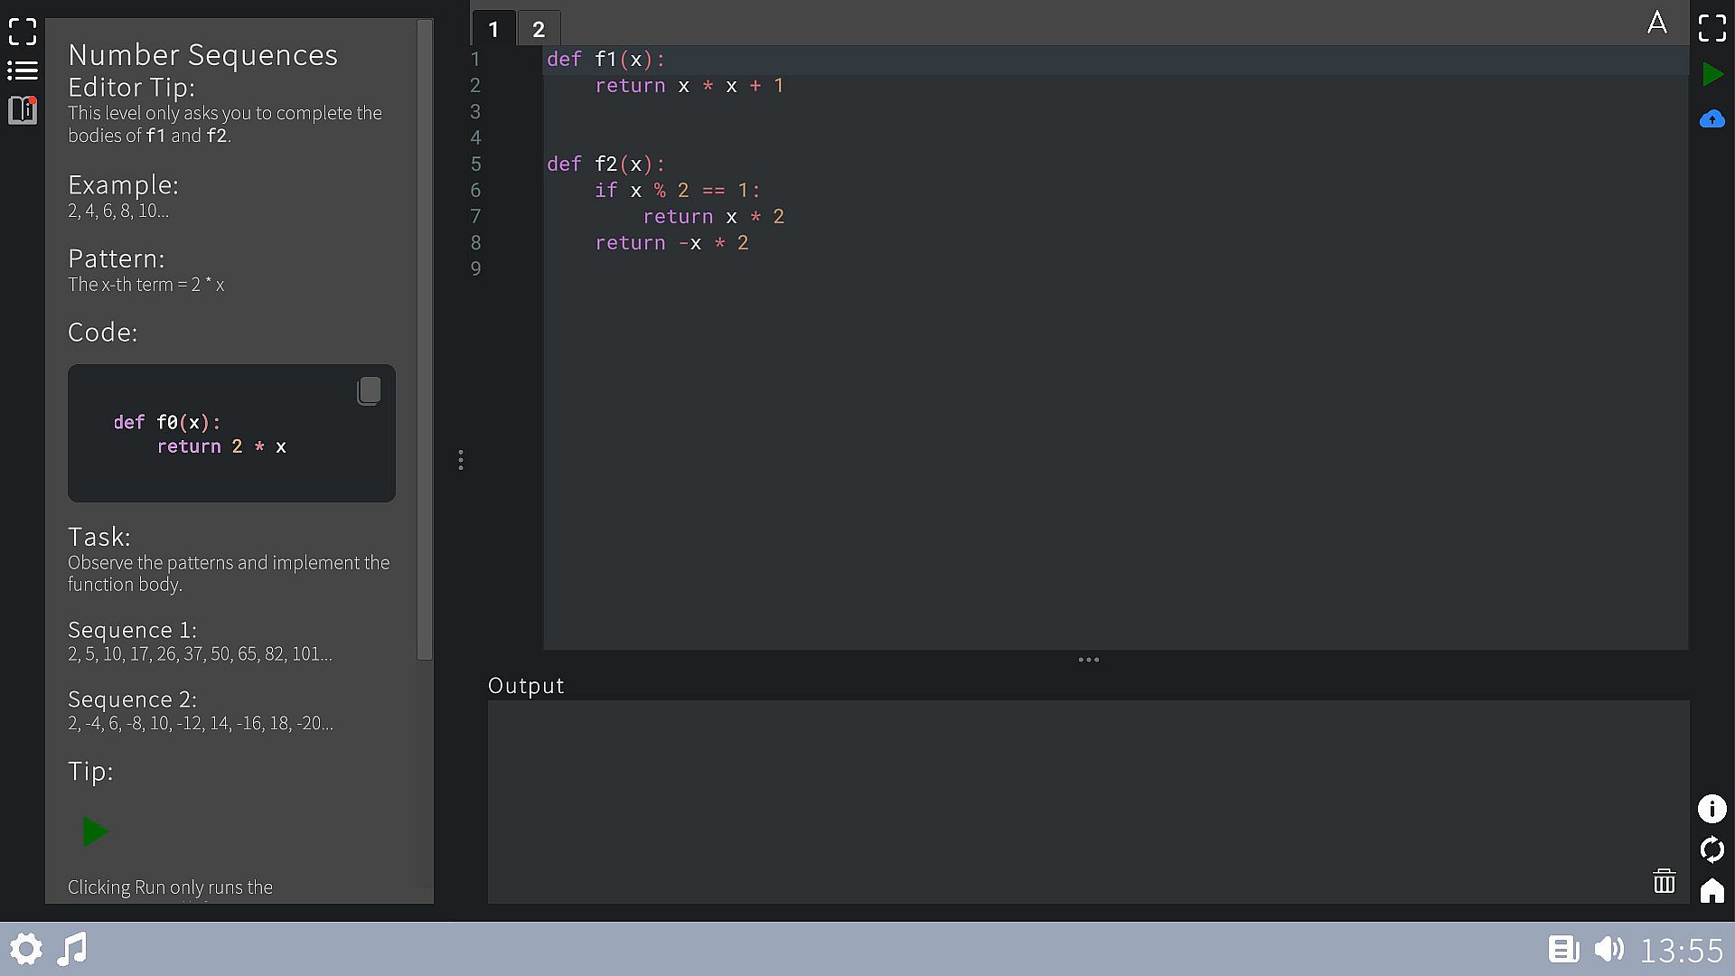This screenshot has width=1735, height=976.
Task: Clear the output with trash icon
Action: [x=1665, y=881]
